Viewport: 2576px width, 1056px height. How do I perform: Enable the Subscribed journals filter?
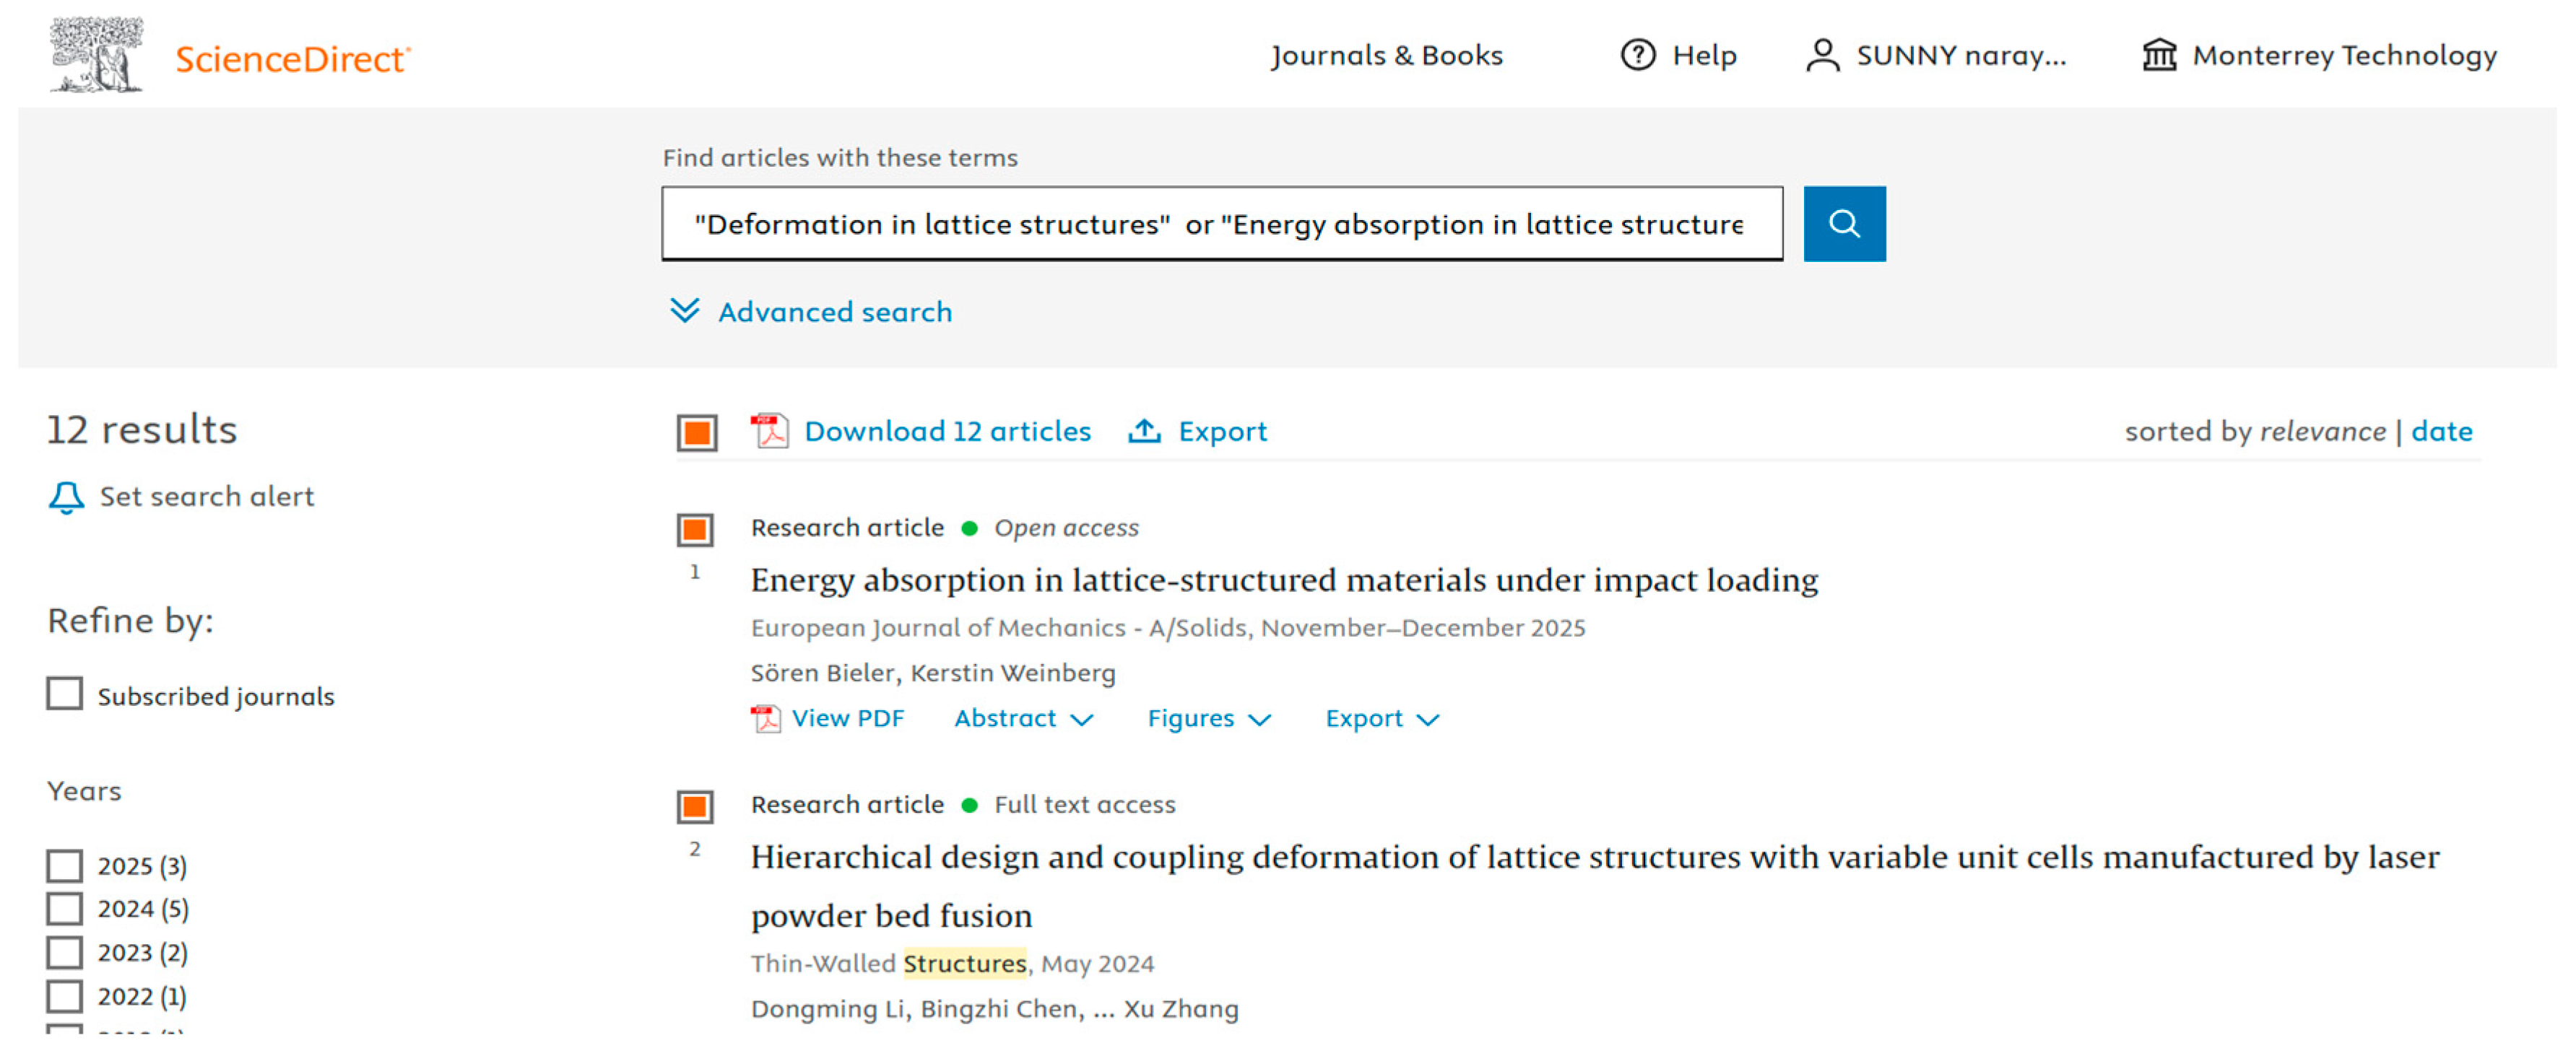point(65,694)
